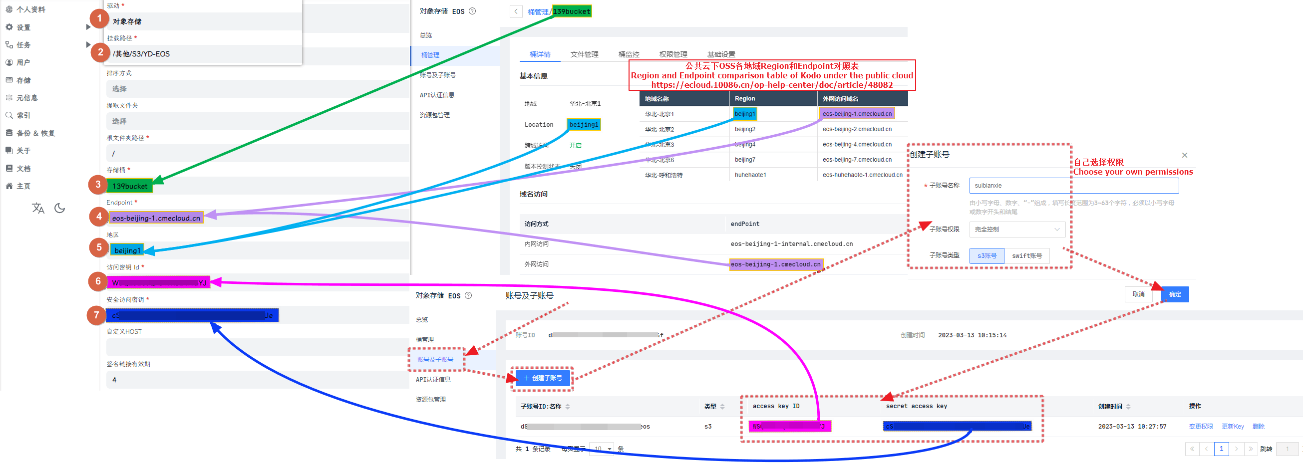Open highlighted 桶管理 sidebar item
Screen dimensions: 1312x470
pos(455,55)
